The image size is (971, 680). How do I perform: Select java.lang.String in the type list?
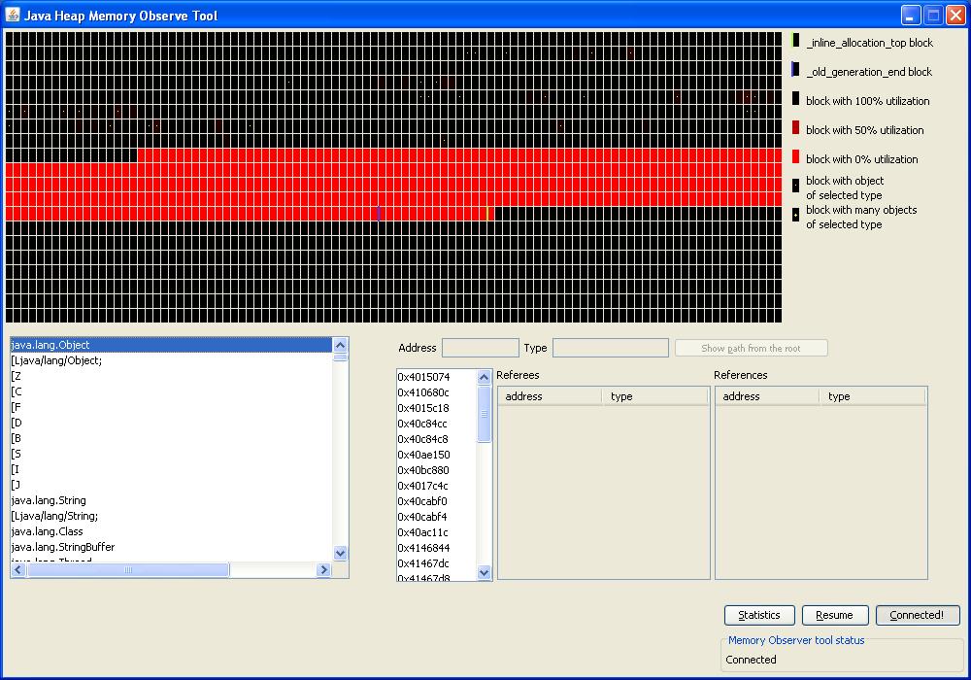click(172, 500)
